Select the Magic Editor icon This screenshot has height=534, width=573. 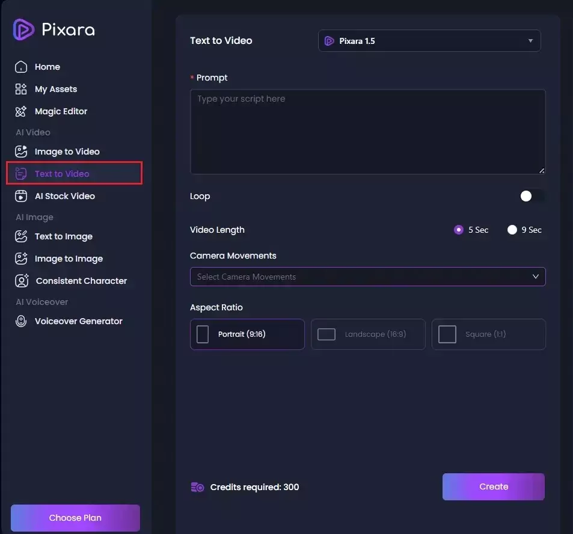[21, 111]
